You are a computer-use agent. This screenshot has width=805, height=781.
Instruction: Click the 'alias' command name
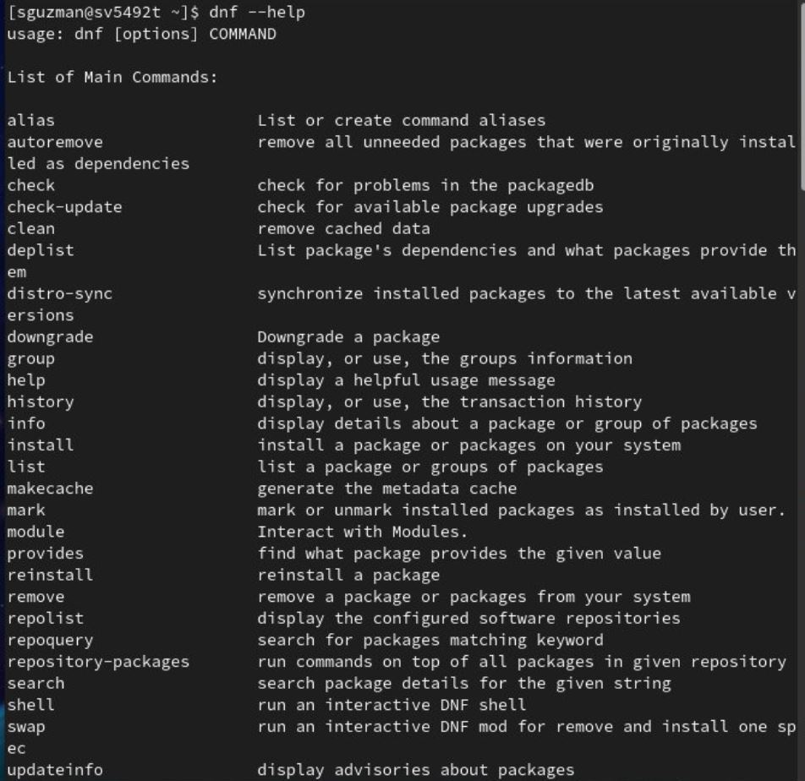click(x=31, y=120)
